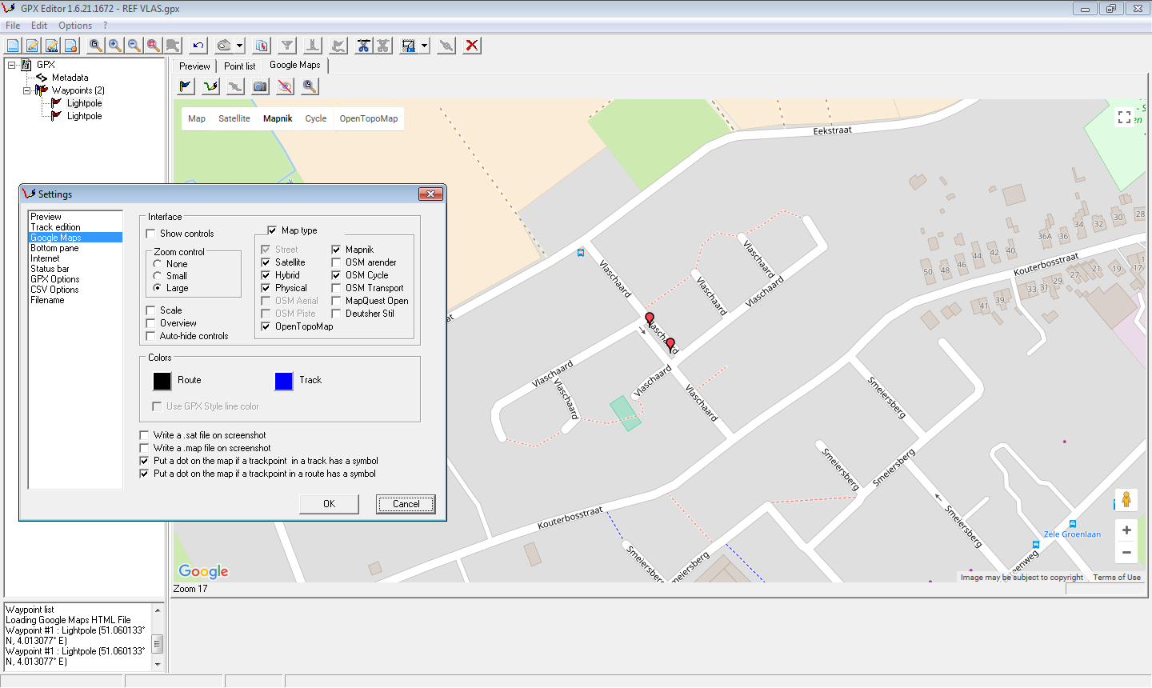Viewport: 1152px width, 688px height.
Task: Select the None zoom control radio button
Action: click(158, 264)
